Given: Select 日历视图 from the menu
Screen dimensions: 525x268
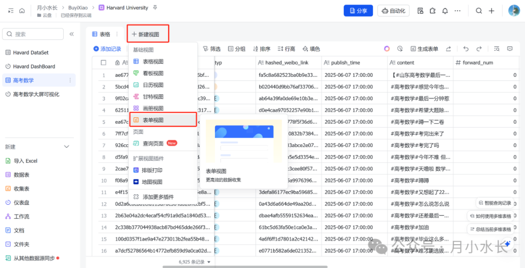Looking at the screenshot, I should point(163,85).
